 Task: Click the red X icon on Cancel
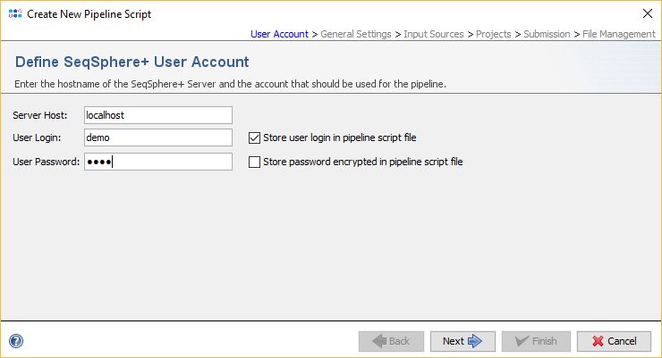click(x=595, y=341)
